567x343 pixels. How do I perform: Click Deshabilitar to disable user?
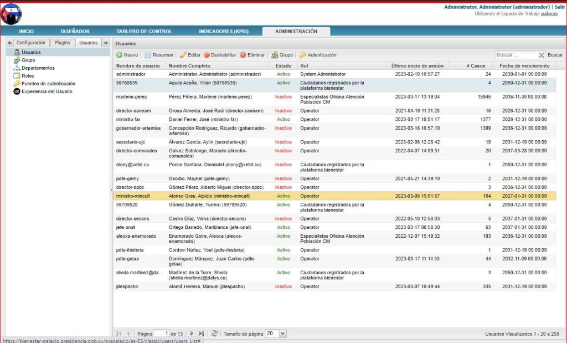(x=220, y=55)
